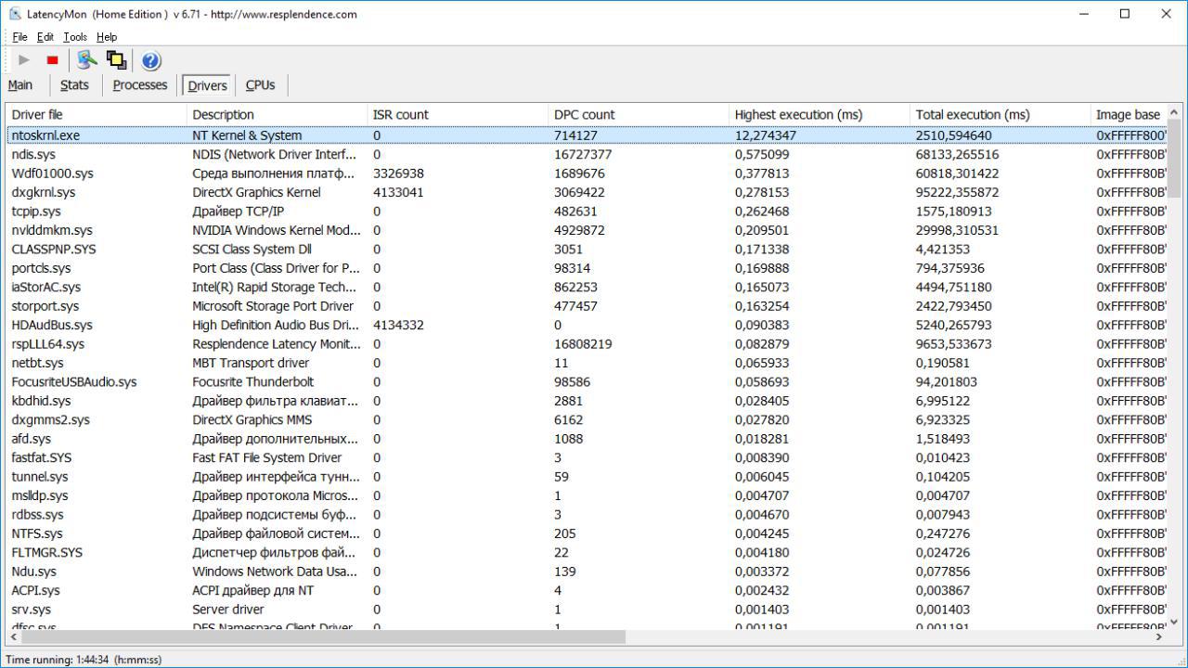The image size is (1188, 668).
Task: Sort by Highest execution (ms) column header
Action: pos(798,115)
